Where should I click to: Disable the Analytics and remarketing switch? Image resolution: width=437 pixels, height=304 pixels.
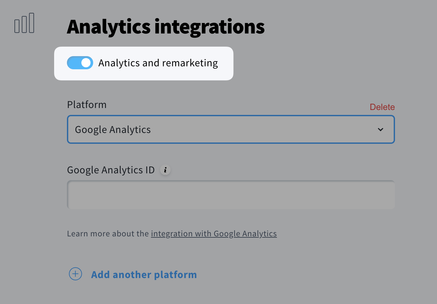click(80, 63)
